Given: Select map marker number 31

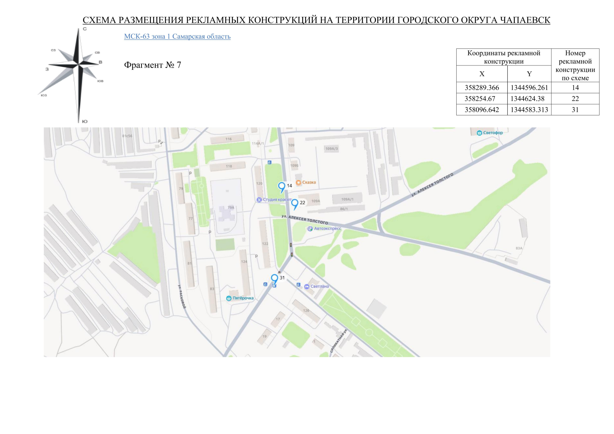Looking at the screenshot, I should 274,278.
